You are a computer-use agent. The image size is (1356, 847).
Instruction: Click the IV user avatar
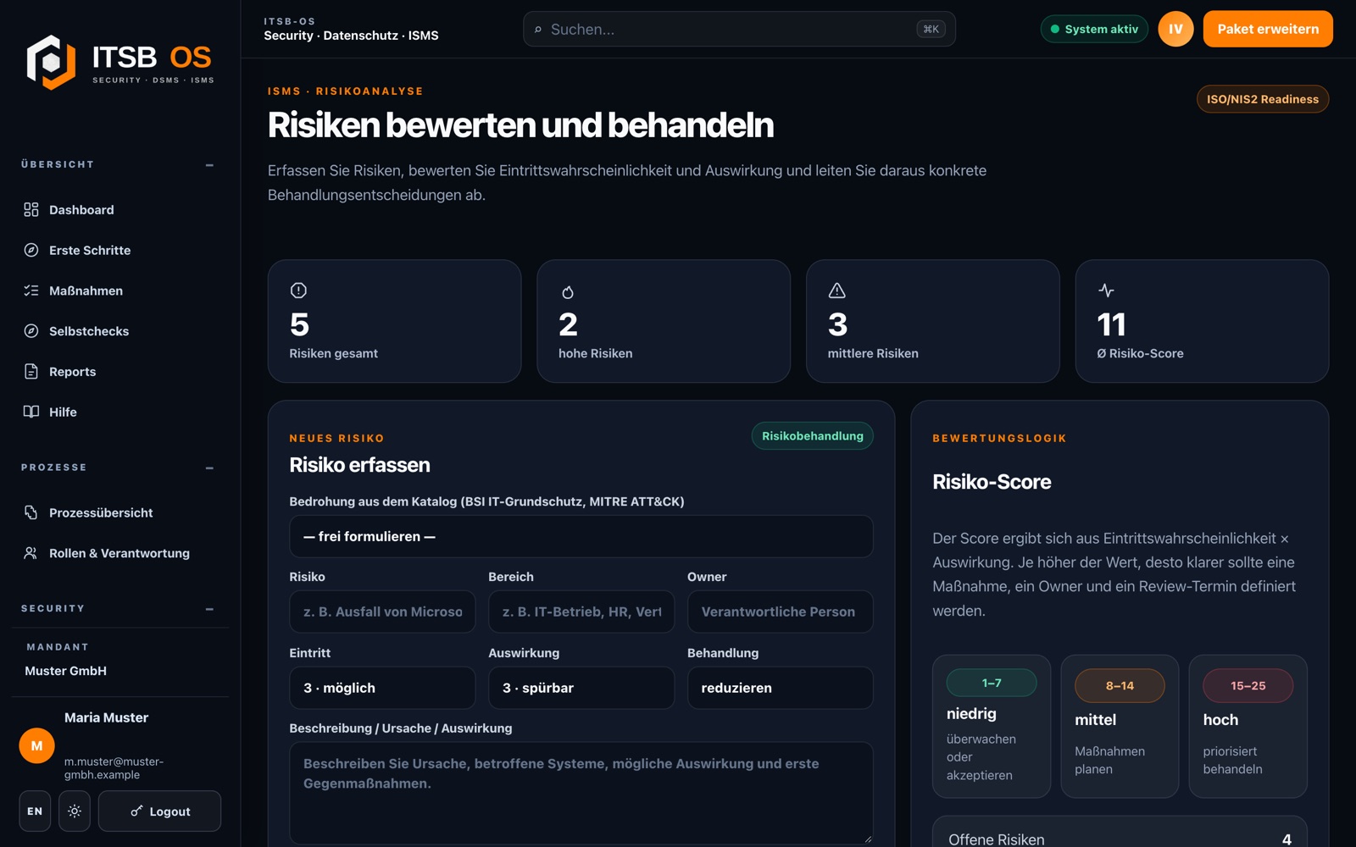[x=1175, y=29]
